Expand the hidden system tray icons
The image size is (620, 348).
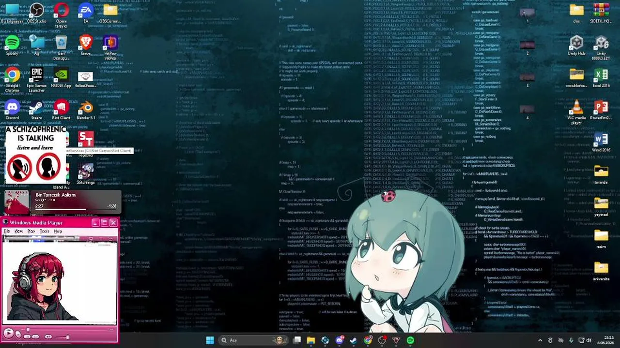coord(540,340)
